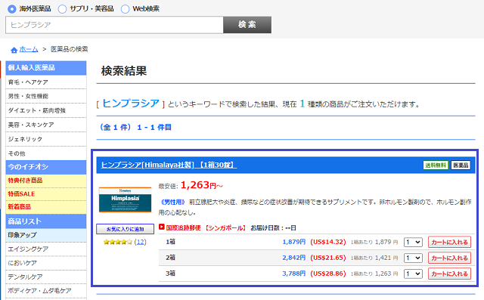Open the 印象アップ product list item

tap(46, 235)
